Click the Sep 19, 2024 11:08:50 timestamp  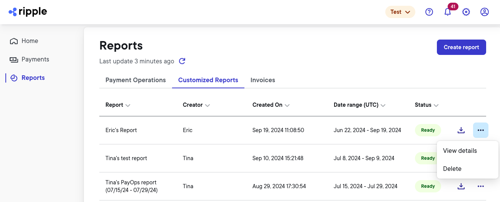[x=278, y=130]
